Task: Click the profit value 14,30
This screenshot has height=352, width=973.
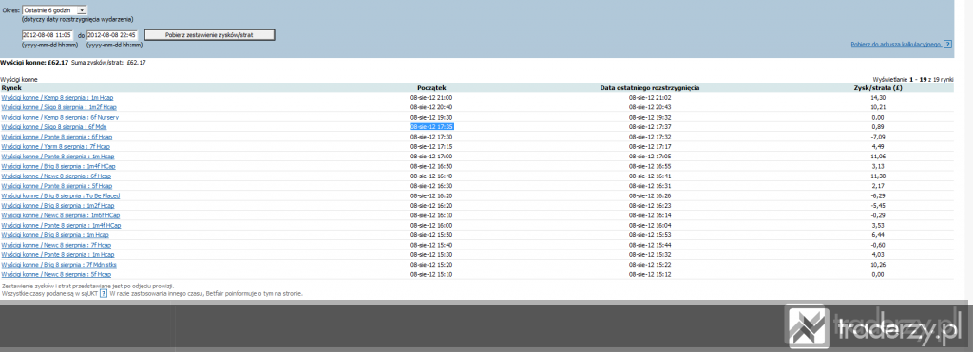Action: pos(878,98)
